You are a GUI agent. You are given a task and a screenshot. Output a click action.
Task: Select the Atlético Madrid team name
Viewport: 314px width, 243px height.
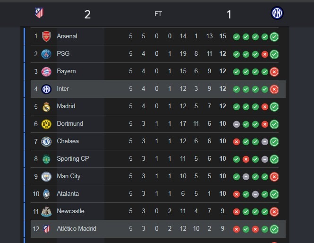(x=76, y=229)
